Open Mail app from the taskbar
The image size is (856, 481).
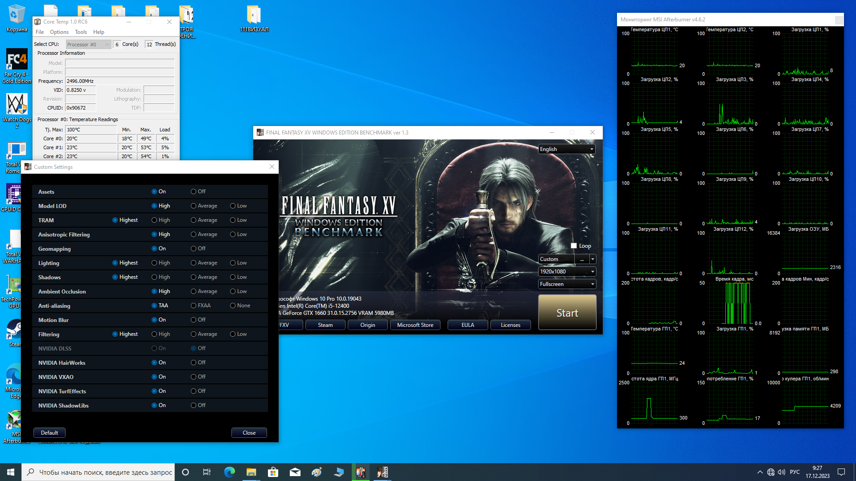click(x=295, y=472)
